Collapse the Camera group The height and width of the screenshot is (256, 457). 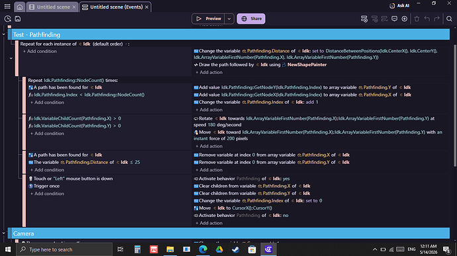click(x=3, y=234)
